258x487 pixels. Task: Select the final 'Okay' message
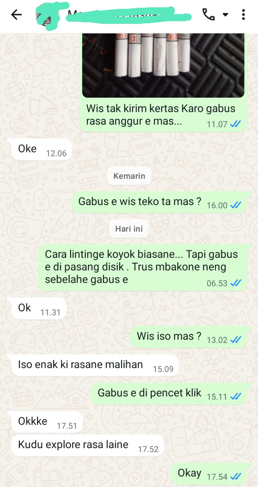tap(210, 473)
